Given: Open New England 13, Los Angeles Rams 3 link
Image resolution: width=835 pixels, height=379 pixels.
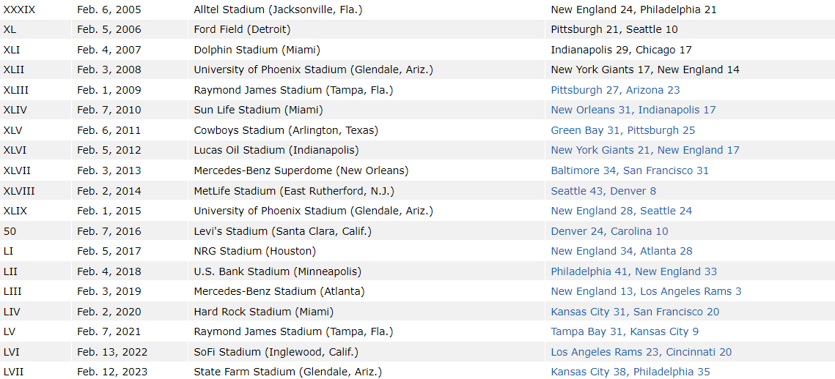Looking at the screenshot, I should [646, 291].
